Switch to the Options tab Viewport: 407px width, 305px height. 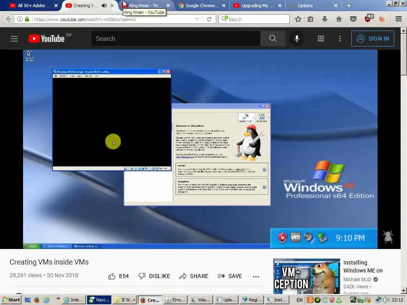pyautogui.click(x=305, y=6)
